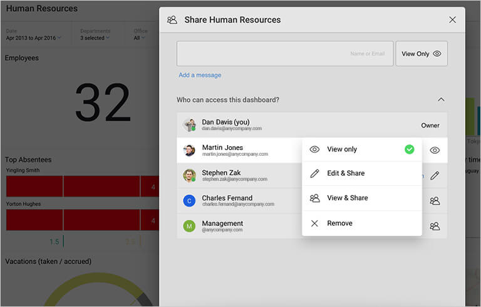
Task: Click the people icon beside View & Share
Action: pyautogui.click(x=315, y=198)
